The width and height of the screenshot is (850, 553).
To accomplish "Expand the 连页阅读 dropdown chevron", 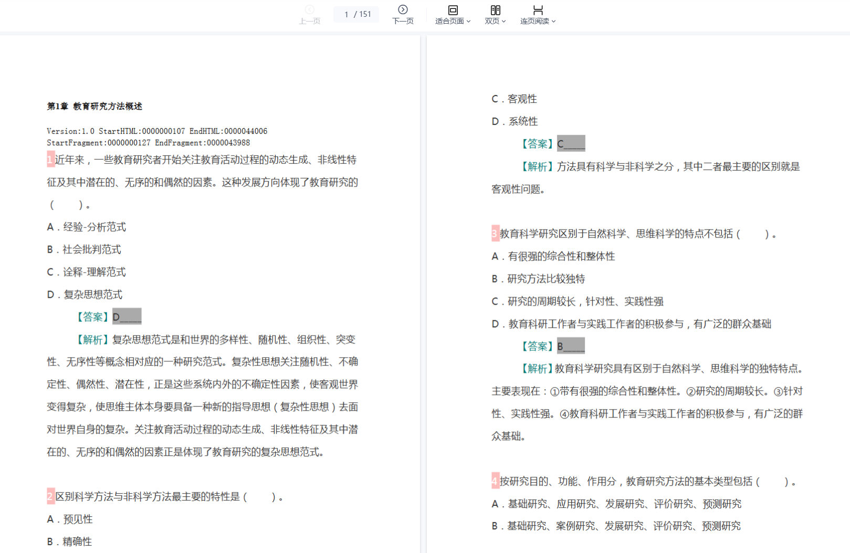I will [553, 22].
